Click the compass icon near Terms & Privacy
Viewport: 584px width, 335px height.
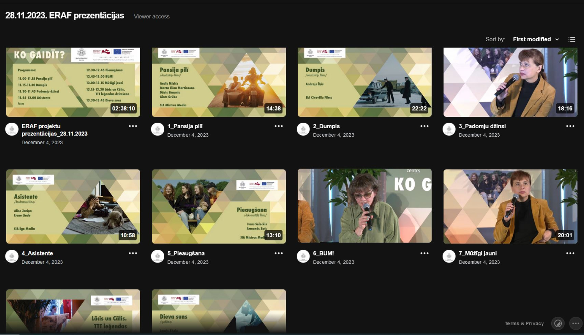click(x=558, y=323)
